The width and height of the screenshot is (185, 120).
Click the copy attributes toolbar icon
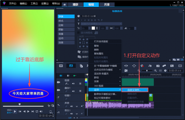[81, 66]
